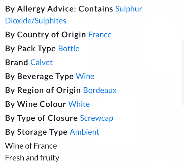Click the 'By Country of Origin' label
185x166 pixels.
pyautogui.click(x=45, y=35)
